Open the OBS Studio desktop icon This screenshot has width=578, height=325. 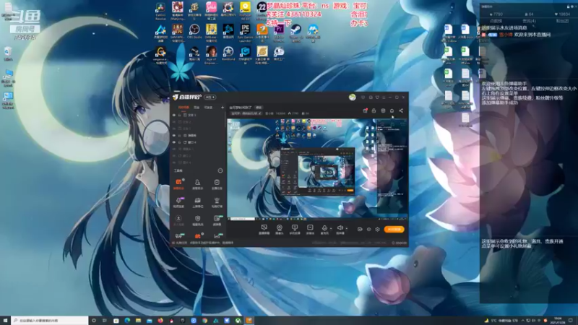click(194, 30)
